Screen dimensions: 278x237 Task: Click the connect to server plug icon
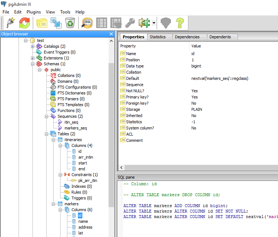11,23
